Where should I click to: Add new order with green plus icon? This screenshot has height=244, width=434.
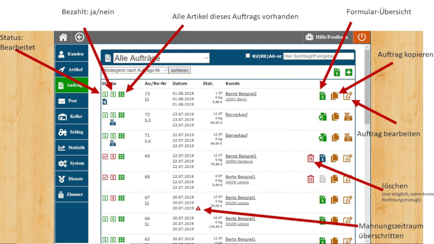[x=348, y=72]
